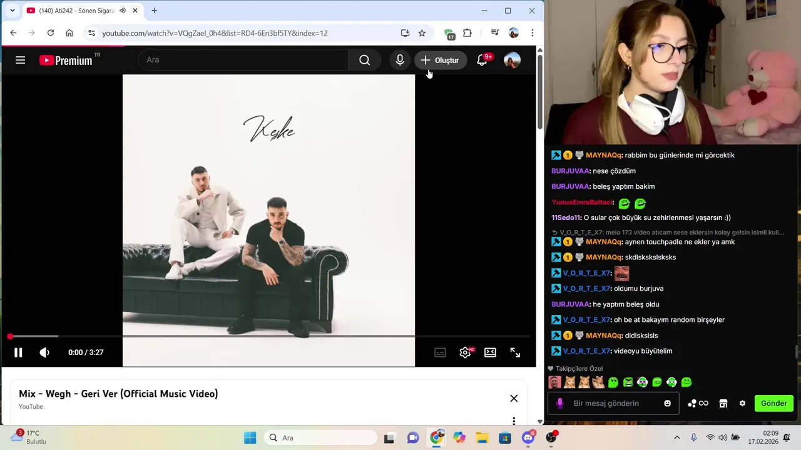Open Windows Start menu
Viewport: 801px width, 450px height.
pyautogui.click(x=250, y=437)
